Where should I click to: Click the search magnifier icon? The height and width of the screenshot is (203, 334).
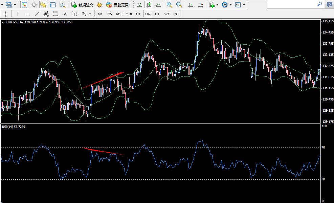pos(319,4)
